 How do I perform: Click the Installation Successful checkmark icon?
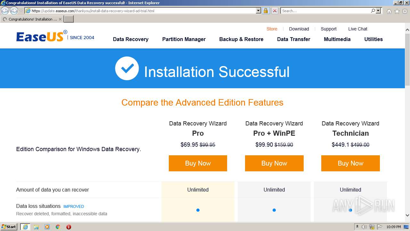[x=127, y=68]
